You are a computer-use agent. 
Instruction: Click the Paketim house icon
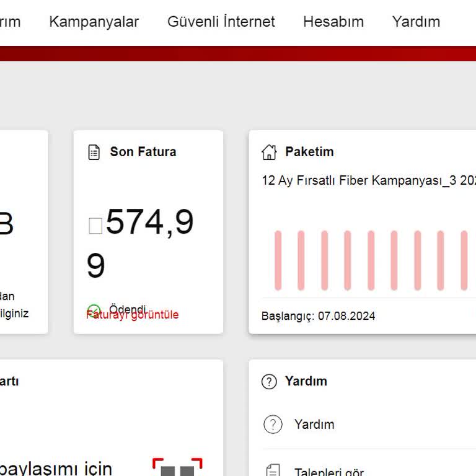(x=269, y=152)
